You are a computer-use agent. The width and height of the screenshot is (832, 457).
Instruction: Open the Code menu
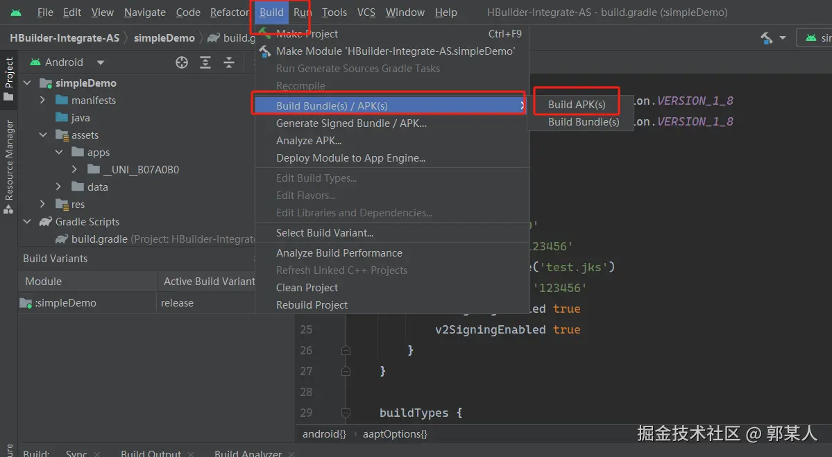pyautogui.click(x=188, y=12)
